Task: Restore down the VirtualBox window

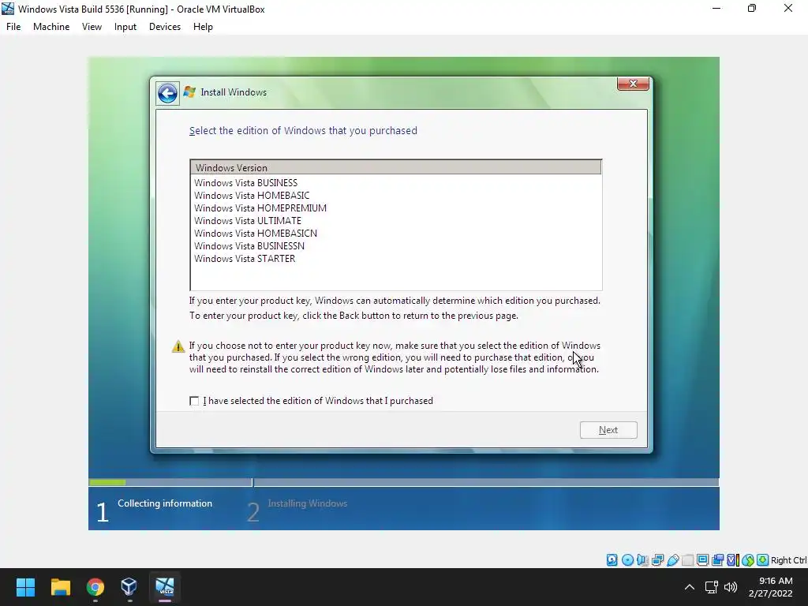Action: coord(752,9)
